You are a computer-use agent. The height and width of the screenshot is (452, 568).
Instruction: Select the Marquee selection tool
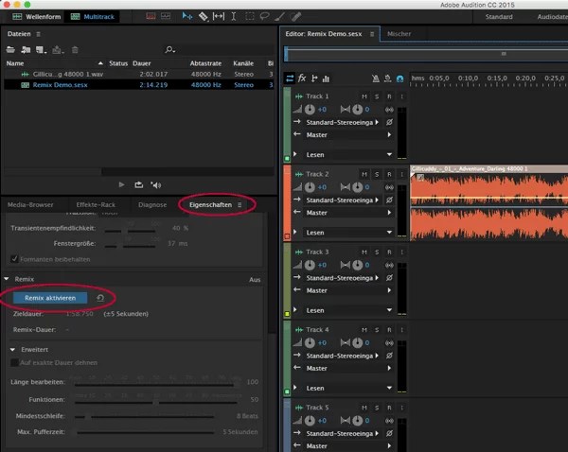[250, 16]
